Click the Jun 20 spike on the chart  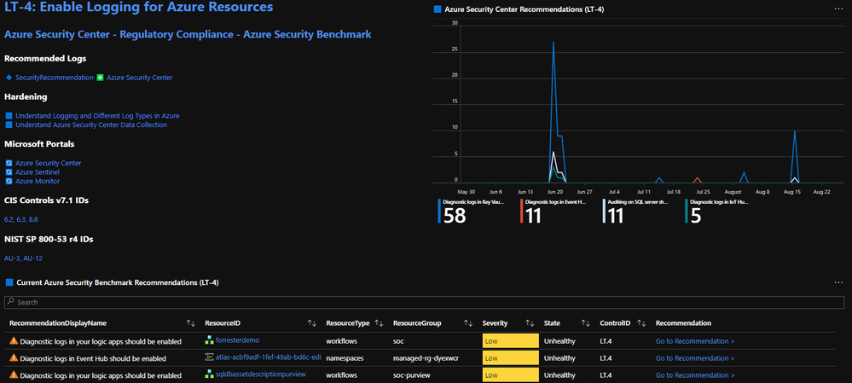[x=554, y=43]
